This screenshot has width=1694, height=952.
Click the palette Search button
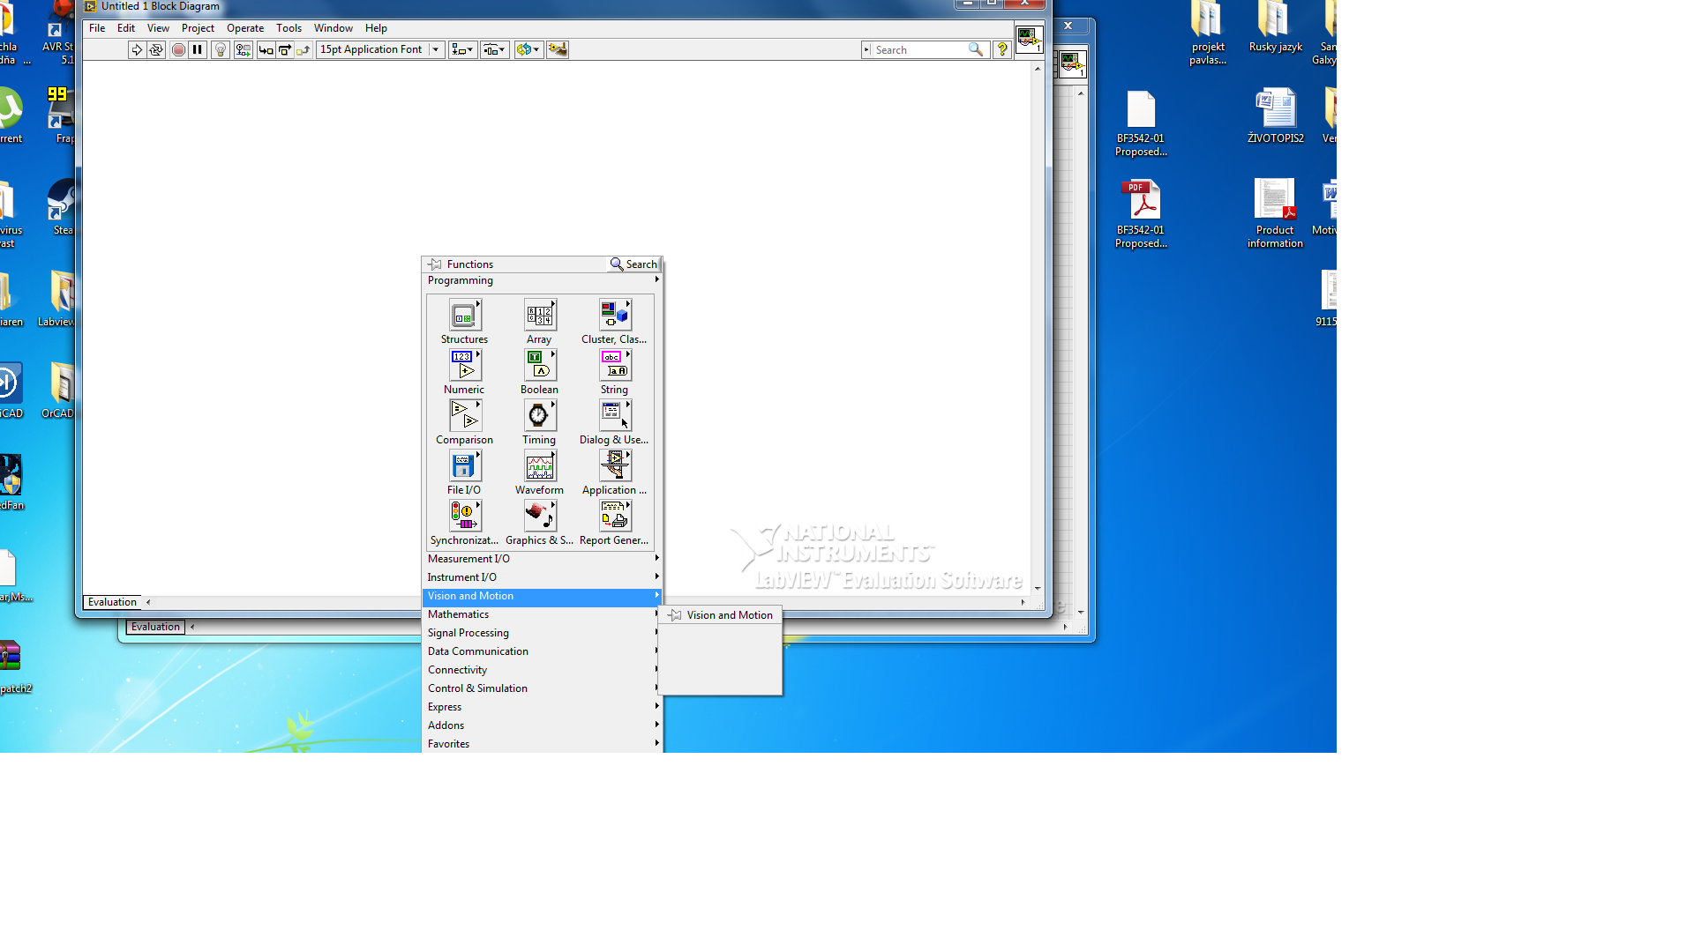coord(633,264)
